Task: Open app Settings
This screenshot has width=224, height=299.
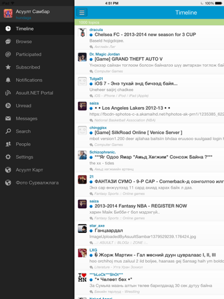Action: tap(37, 157)
